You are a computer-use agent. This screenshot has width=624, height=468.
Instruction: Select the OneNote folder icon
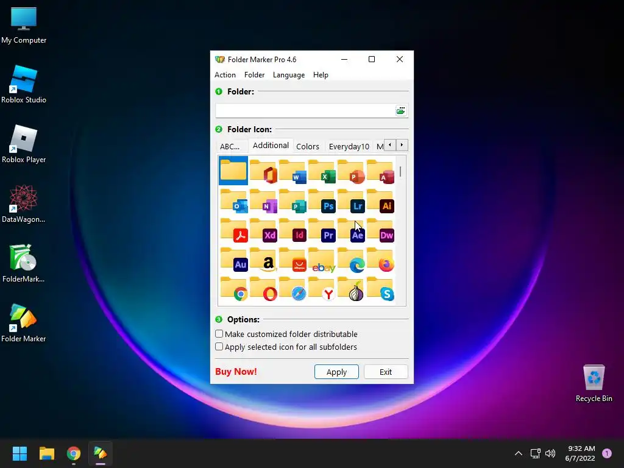263,200
